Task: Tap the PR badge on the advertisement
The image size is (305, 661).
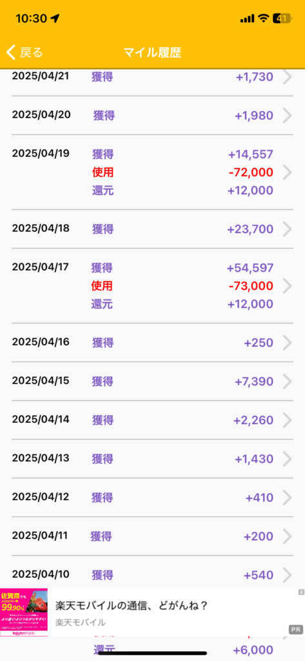Action: (296, 629)
